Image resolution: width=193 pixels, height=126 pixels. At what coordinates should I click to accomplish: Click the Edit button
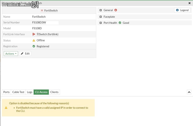click(x=25, y=53)
